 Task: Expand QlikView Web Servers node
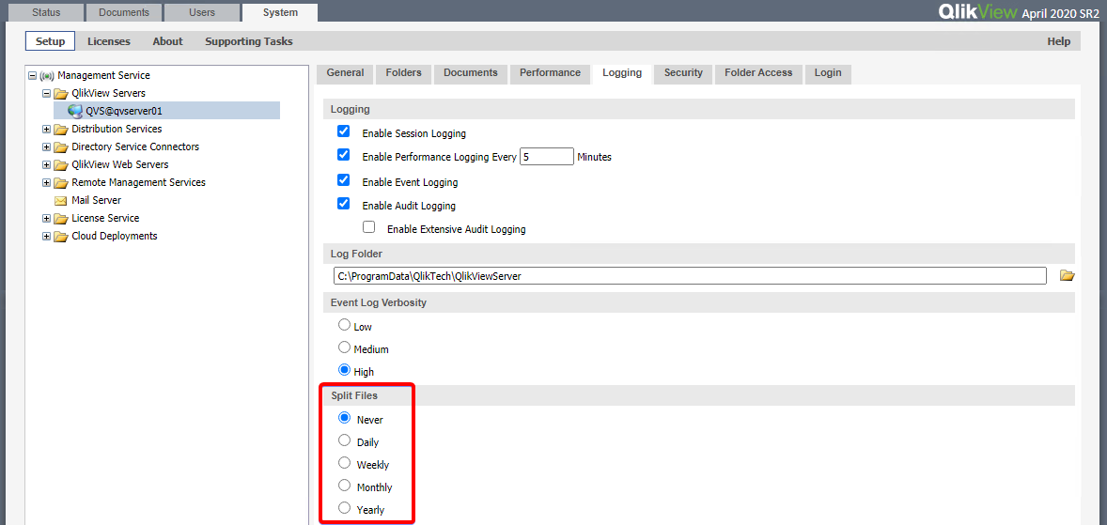coord(47,165)
